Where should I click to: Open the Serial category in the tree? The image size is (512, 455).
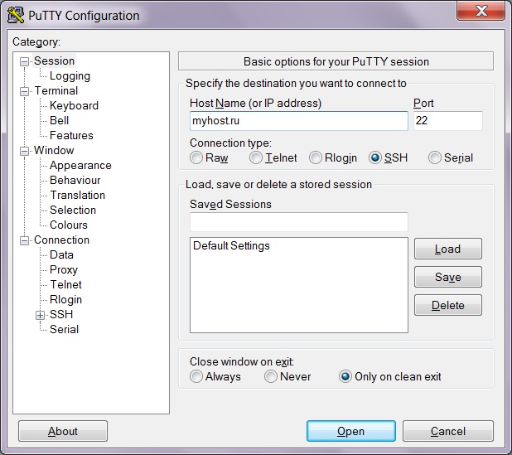point(64,329)
